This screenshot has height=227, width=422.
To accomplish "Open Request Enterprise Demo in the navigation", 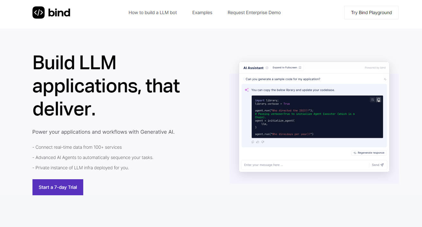I will 254,13.
